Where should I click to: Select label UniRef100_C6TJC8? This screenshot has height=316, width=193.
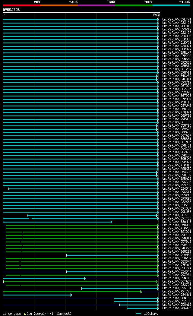[x=177, y=122]
